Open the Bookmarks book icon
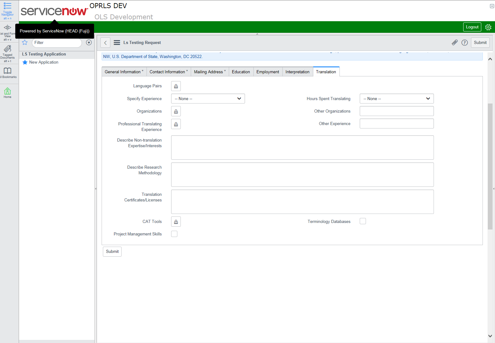Screen dimensions: 495x343 coord(7,71)
